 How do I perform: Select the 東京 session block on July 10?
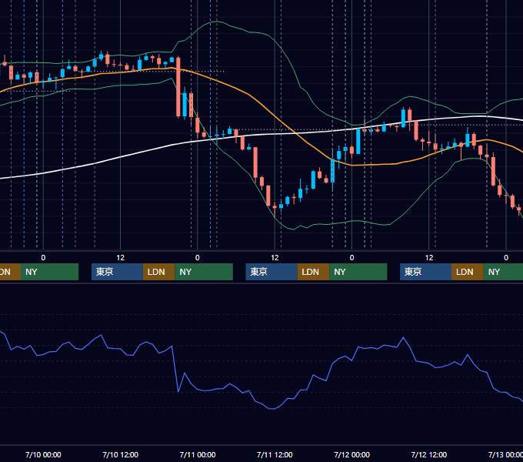point(117,272)
